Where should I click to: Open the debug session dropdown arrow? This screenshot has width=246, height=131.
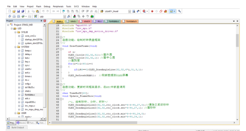click(x=147, y=11)
